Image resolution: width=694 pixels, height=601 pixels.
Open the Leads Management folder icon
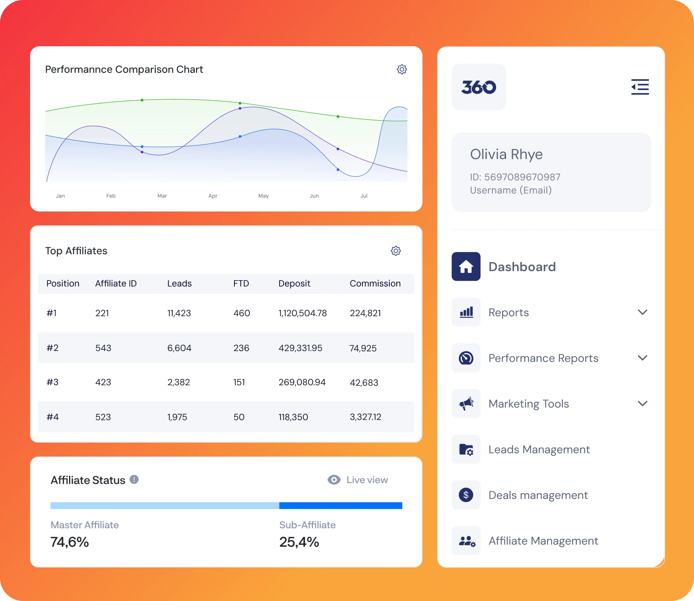466,449
